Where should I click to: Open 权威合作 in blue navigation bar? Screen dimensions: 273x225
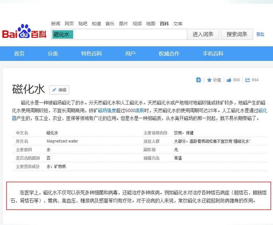[169, 54]
